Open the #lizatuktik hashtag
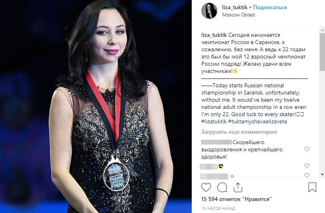Viewport: 325px width, 213px height. [214, 122]
